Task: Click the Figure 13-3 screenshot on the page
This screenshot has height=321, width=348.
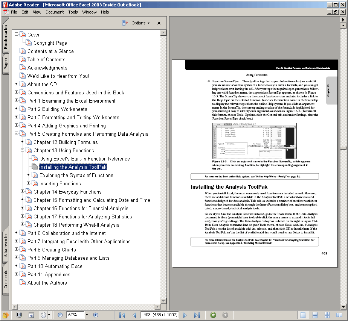Action: pyautogui.click(x=254, y=141)
